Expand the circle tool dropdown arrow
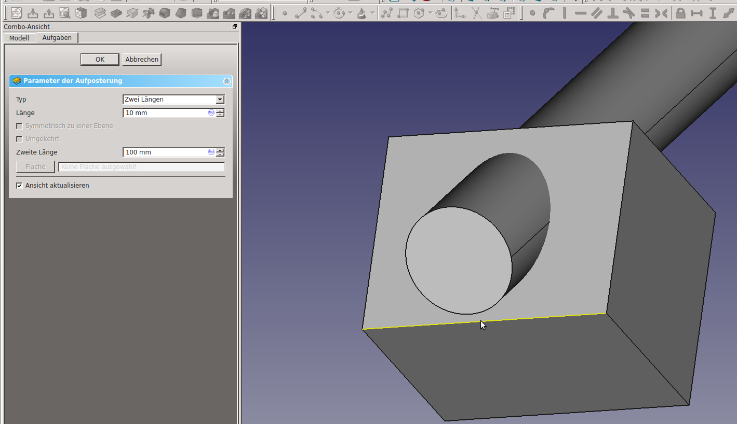Viewport: 737px width, 424px height. coord(350,13)
